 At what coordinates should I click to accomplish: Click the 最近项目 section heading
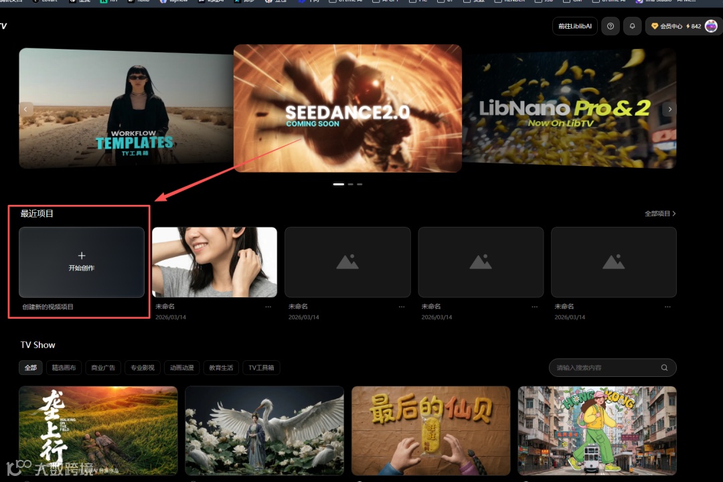(37, 214)
